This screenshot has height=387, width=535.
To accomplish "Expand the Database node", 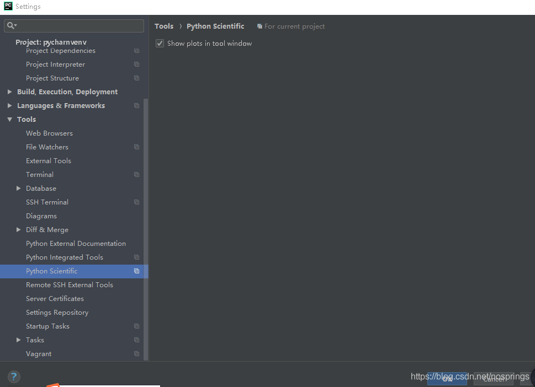I will [x=18, y=188].
